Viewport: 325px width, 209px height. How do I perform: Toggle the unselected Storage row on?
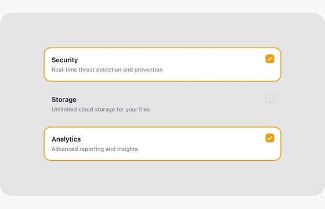pyautogui.click(x=162, y=104)
